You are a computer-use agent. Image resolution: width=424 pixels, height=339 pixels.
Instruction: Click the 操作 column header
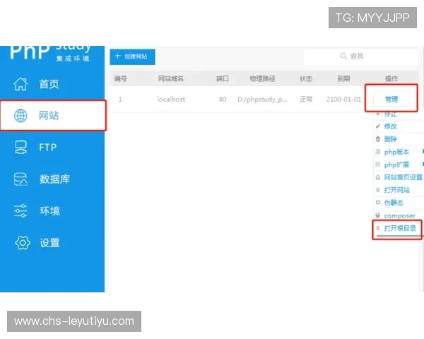(391, 78)
